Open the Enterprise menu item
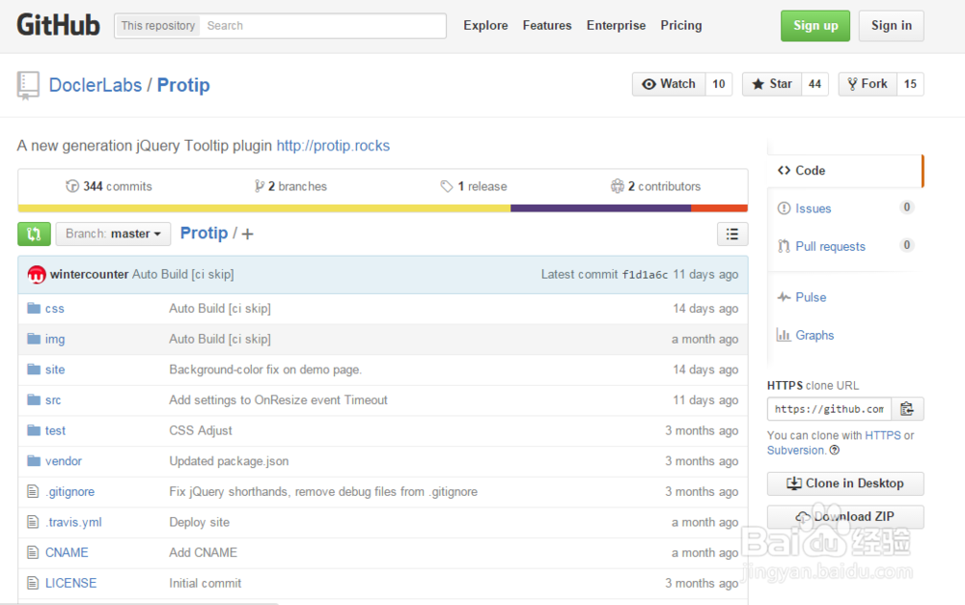The image size is (965, 605). [616, 25]
